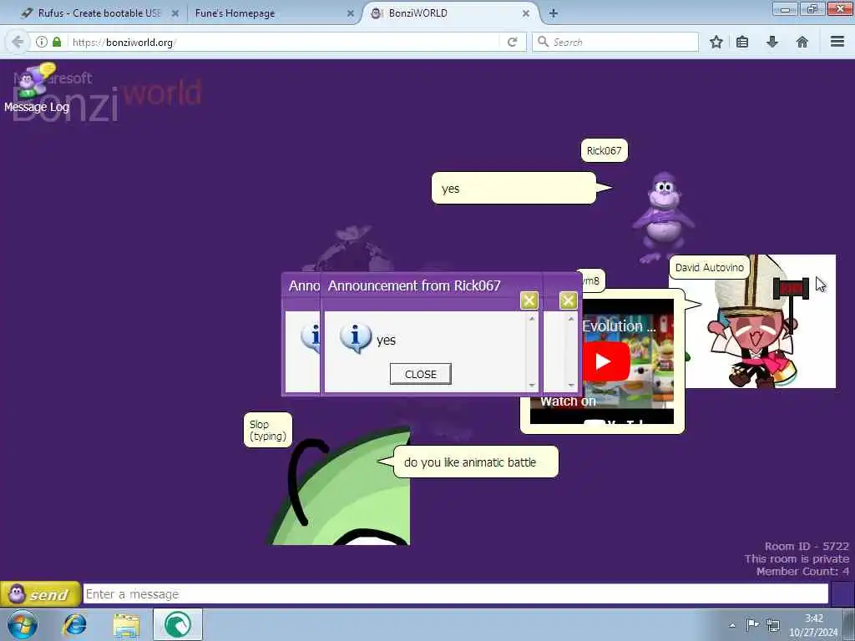This screenshot has height=641, width=855.
Task: Click the purple Bonzi gorilla character
Action: [663, 217]
